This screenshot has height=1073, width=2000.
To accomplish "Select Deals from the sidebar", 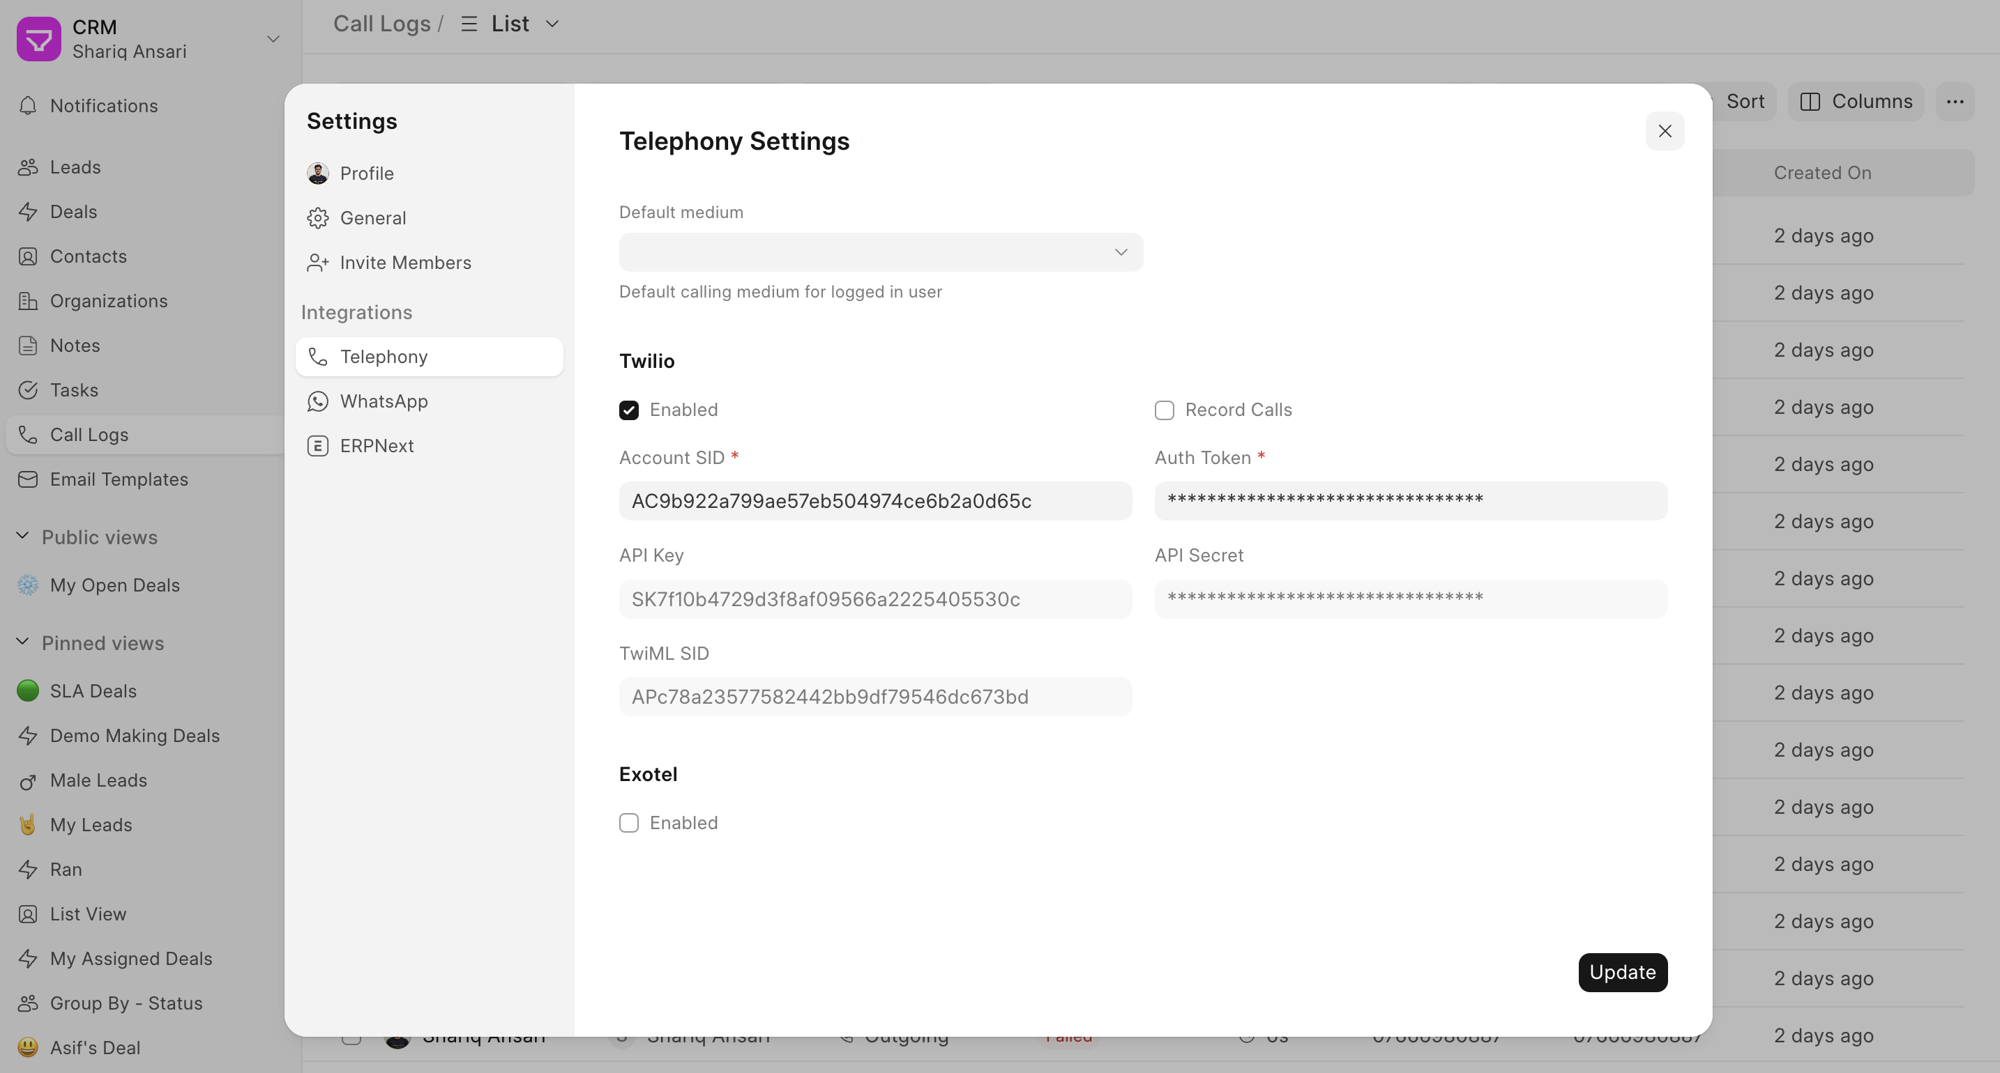I will pyautogui.click(x=73, y=211).
